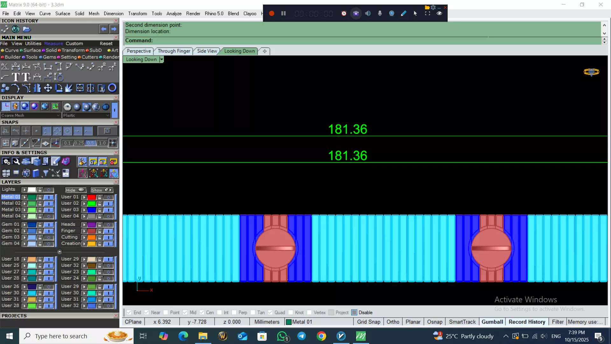This screenshot has height=344, width=611.
Task: Switch to the Perspective viewport tab
Action: 139,51
